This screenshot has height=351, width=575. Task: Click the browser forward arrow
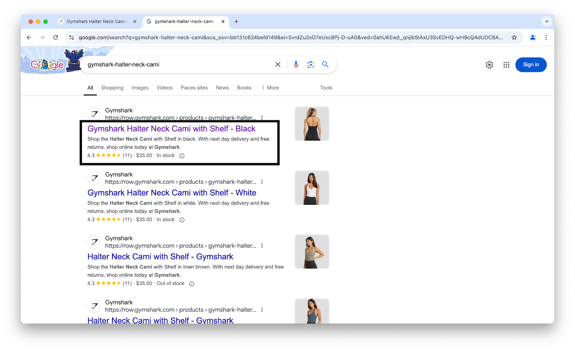42,37
